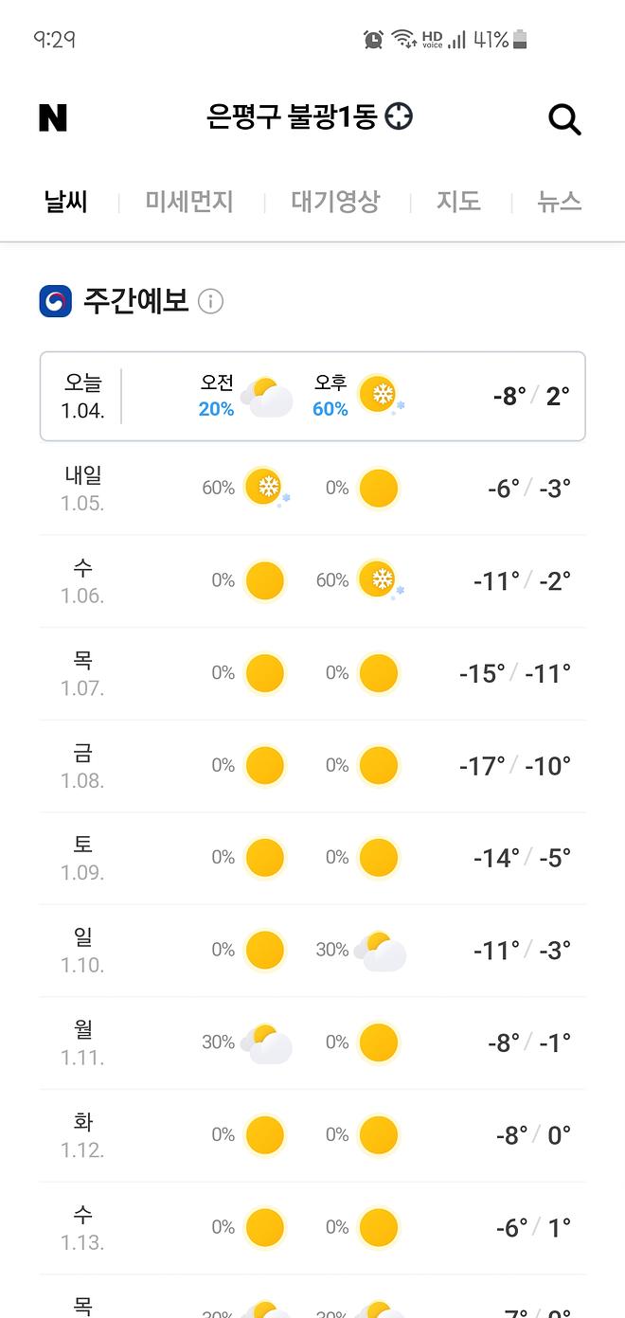The height and width of the screenshot is (1318, 625).
Task: Tap the weekly forecast info icon
Action: click(x=210, y=302)
